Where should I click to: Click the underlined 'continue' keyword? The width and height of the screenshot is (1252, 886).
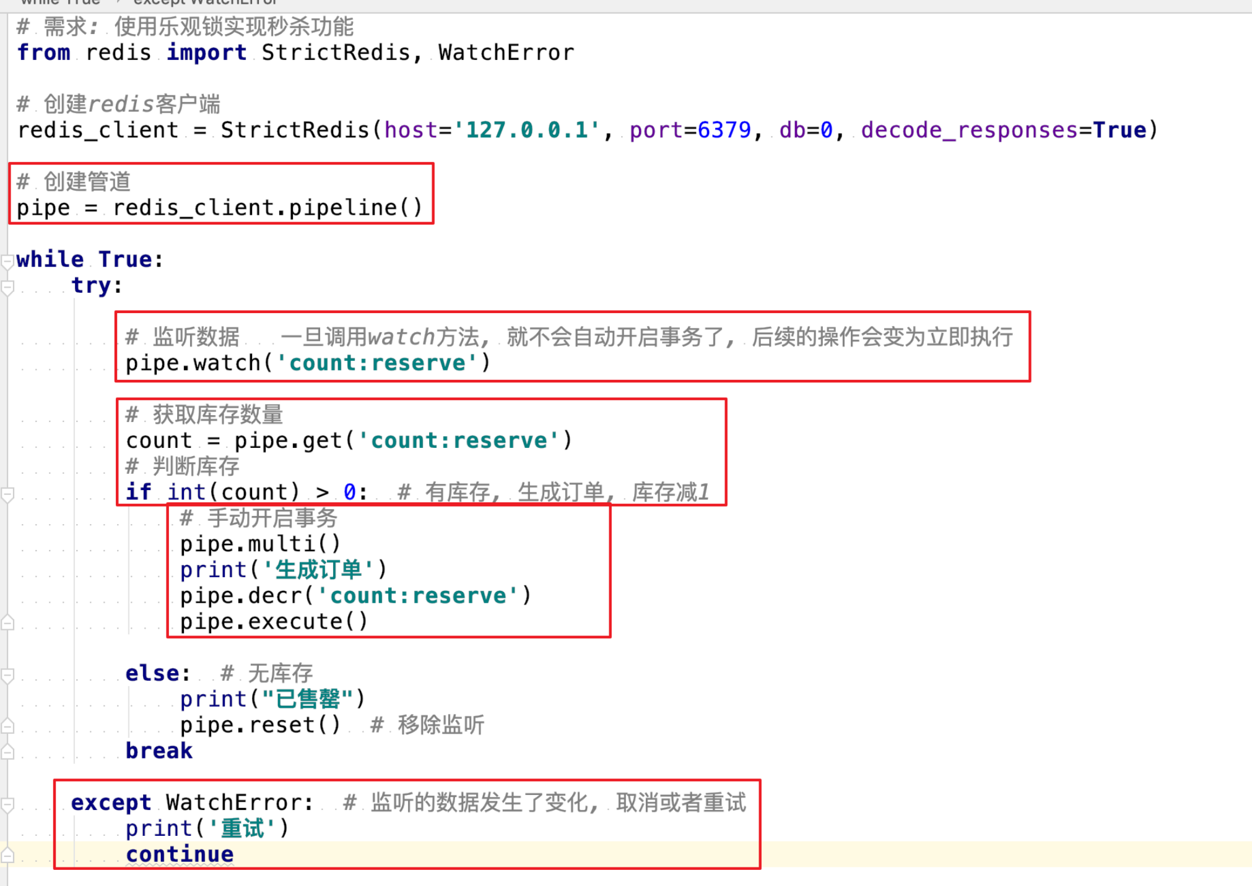[180, 854]
